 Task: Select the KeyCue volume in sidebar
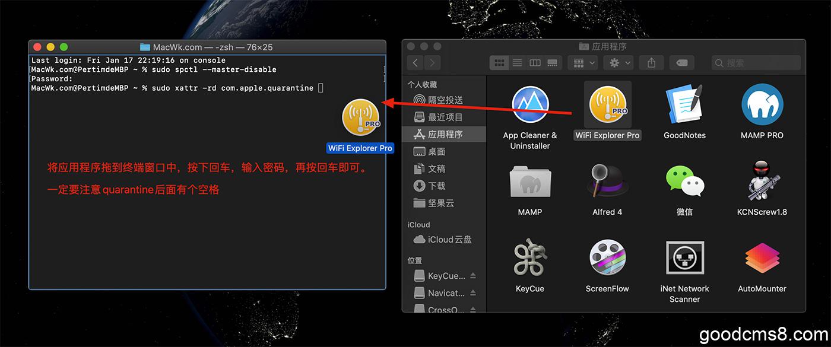pyautogui.click(x=439, y=276)
